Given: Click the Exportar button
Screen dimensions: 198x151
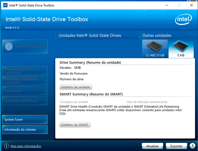Looking at the screenshot, I should [176, 146].
